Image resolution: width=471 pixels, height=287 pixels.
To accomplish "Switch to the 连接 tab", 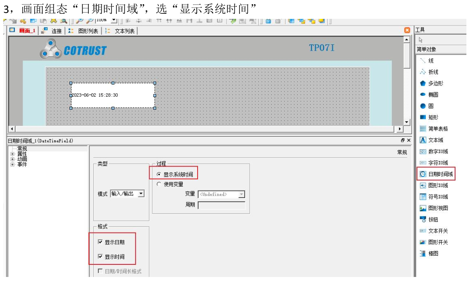I will (51, 31).
